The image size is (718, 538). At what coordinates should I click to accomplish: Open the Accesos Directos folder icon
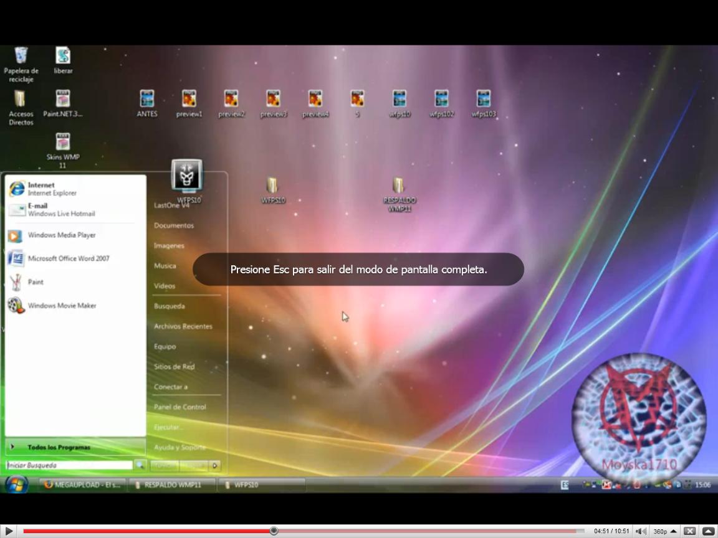pos(21,108)
